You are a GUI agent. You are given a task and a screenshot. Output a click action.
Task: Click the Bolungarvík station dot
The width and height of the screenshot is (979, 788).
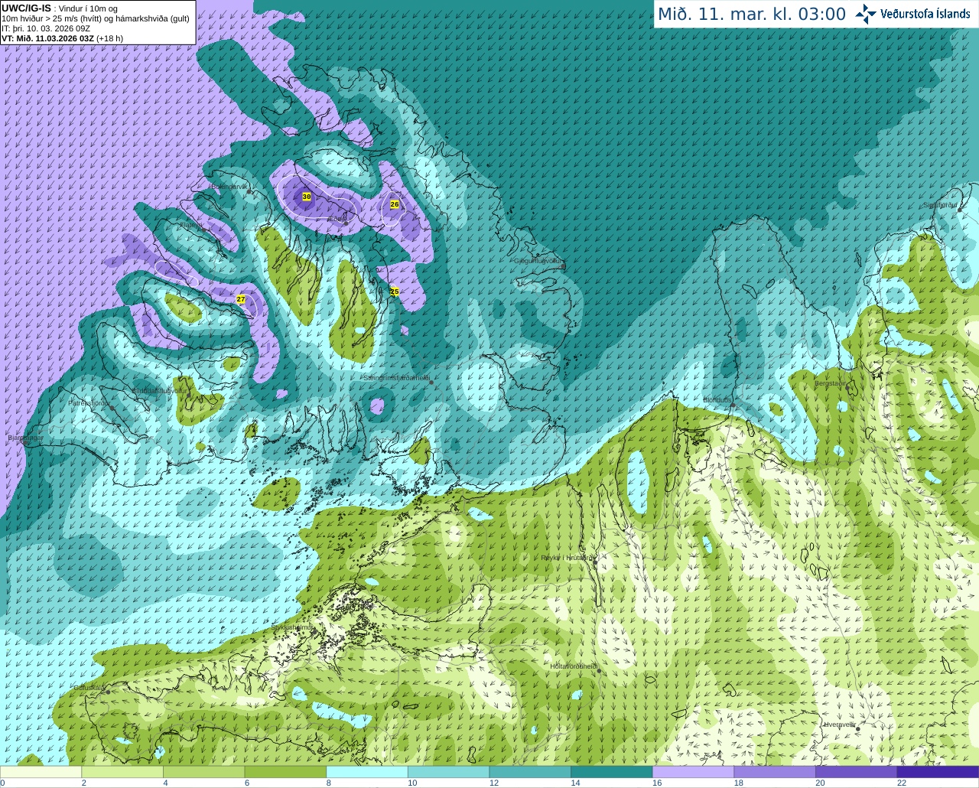pos(250,192)
